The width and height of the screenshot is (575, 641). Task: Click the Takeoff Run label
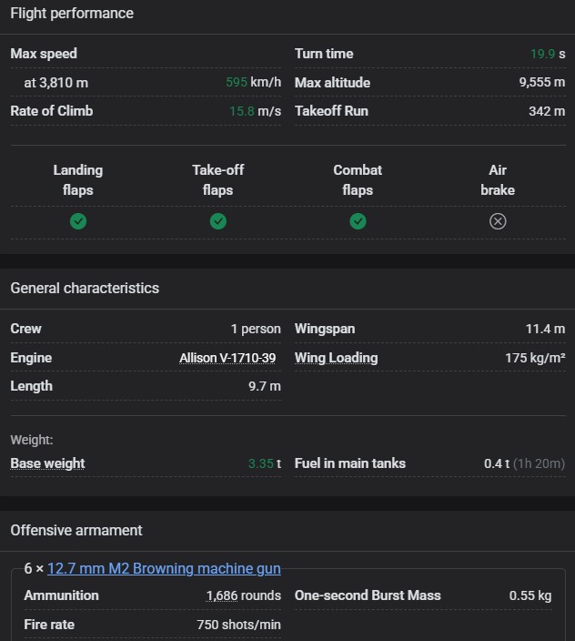pyautogui.click(x=331, y=111)
